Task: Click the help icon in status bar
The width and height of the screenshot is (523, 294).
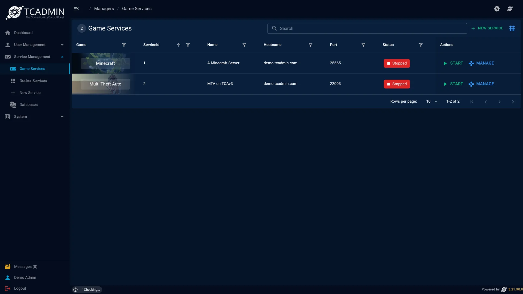Action: (x=75, y=290)
